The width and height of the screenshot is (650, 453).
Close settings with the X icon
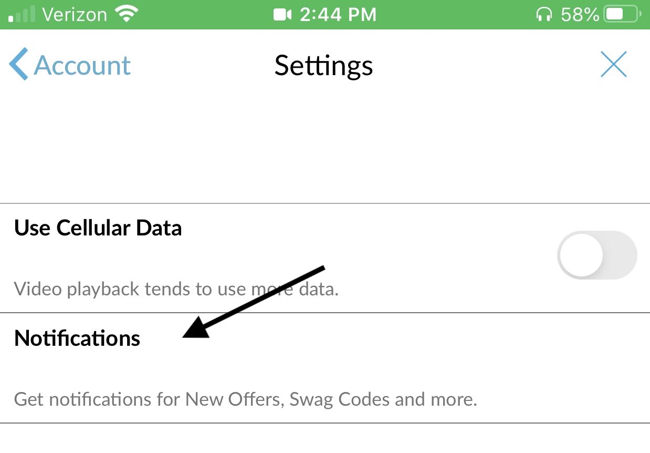pyautogui.click(x=614, y=65)
